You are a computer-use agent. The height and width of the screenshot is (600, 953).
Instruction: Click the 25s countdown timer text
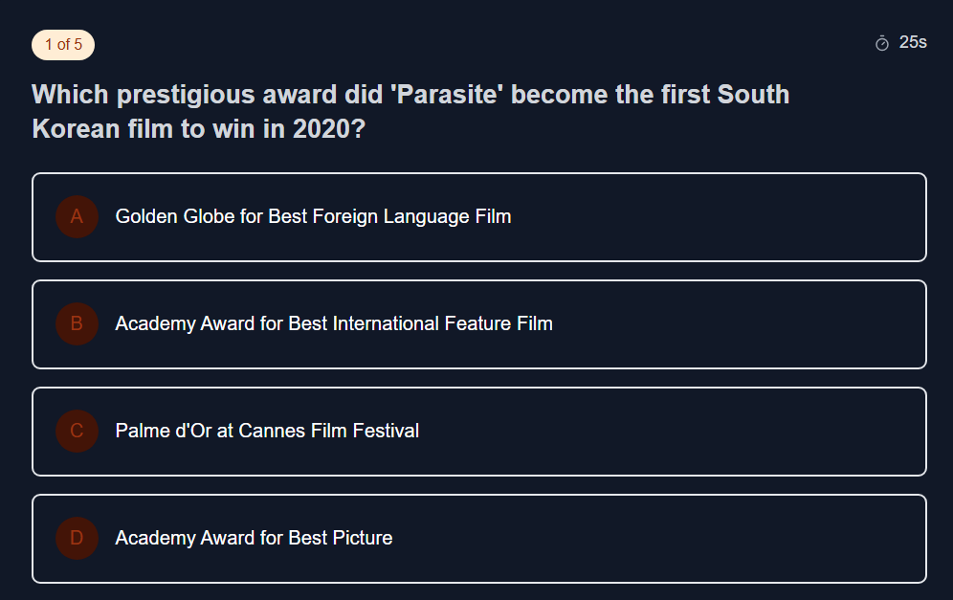pyautogui.click(x=913, y=43)
